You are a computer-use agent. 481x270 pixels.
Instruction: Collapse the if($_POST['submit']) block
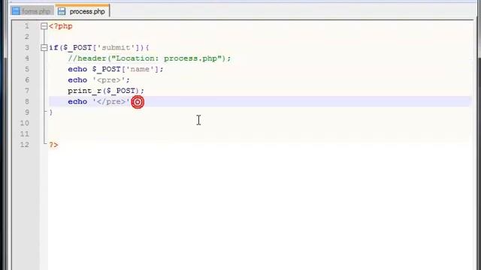[x=44, y=48]
